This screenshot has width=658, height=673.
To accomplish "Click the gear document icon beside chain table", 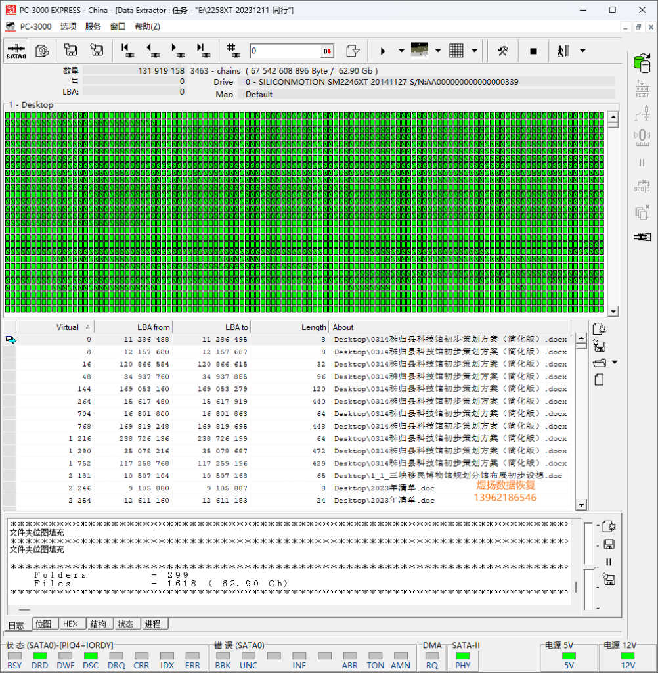I will [x=600, y=329].
